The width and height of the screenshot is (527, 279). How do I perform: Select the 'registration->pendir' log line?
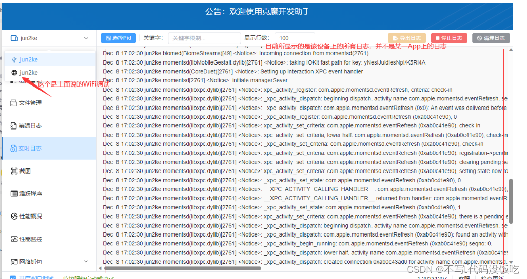point(305,153)
